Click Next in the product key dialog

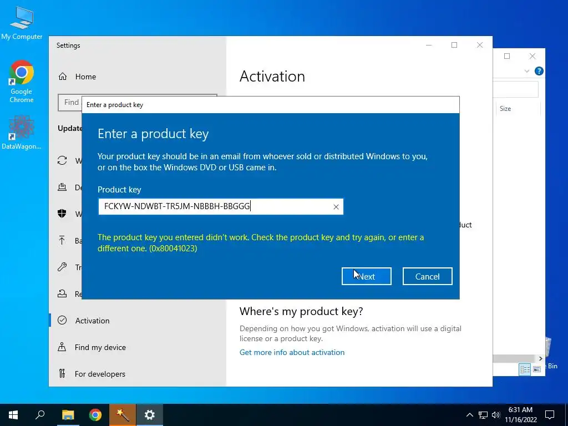366,276
